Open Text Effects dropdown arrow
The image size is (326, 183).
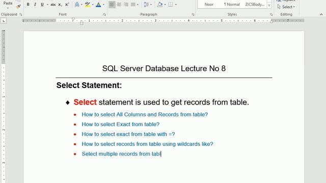click(81, 5)
